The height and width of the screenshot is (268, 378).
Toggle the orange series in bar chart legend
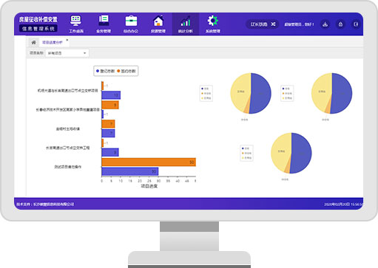coord(126,71)
